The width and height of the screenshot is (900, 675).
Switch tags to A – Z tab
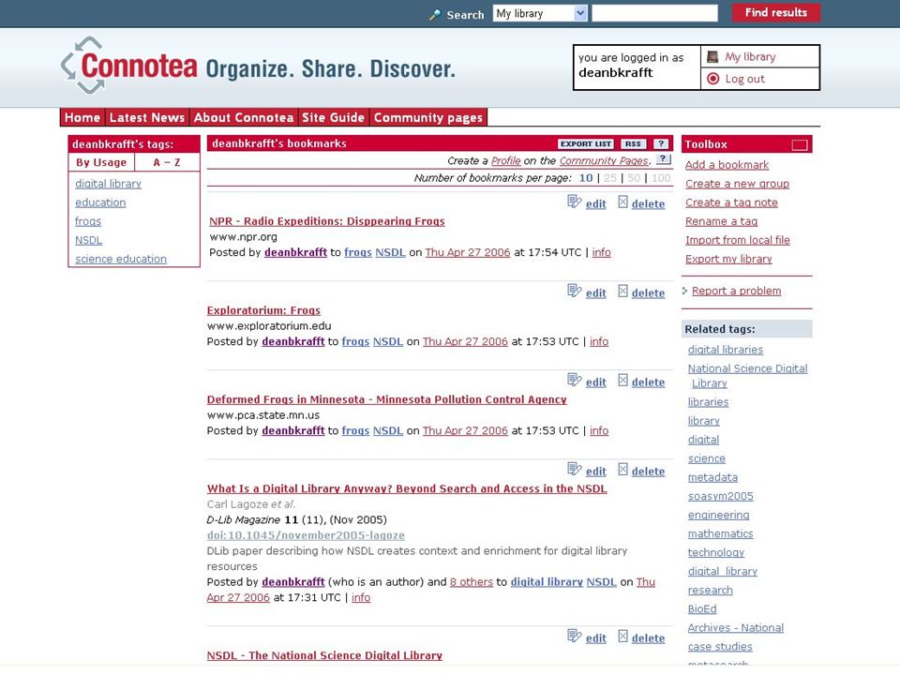[167, 162]
